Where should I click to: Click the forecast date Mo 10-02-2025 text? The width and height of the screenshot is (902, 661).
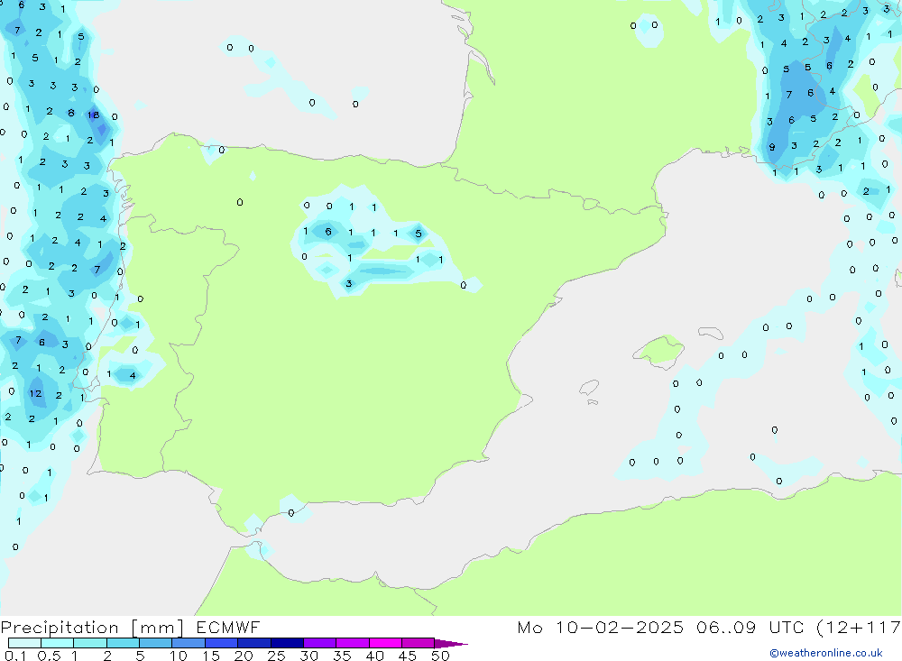point(601,628)
